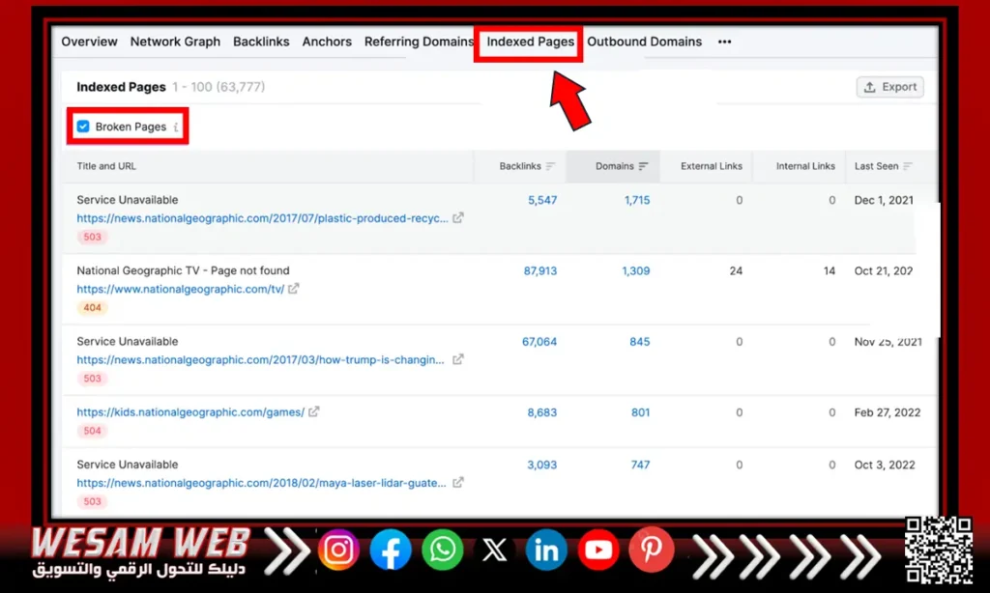
Task: Go to the Network Graph tab
Action: tap(175, 42)
